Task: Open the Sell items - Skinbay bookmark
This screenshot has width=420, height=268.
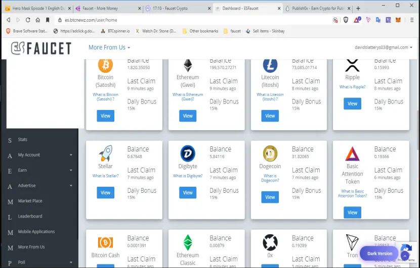Action: [x=265, y=31]
